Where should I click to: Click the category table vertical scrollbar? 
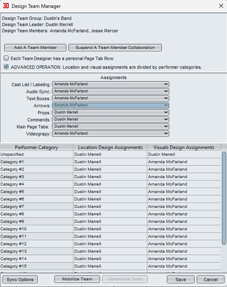[224, 198]
